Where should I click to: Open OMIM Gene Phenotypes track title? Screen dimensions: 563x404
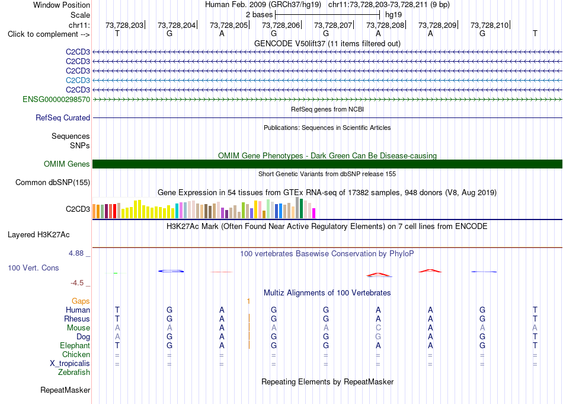(328, 155)
